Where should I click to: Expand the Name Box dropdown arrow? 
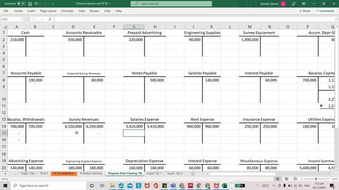pyautogui.click(x=21, y=19)
